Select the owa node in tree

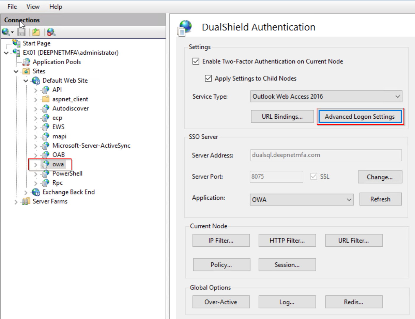[58, 164]
